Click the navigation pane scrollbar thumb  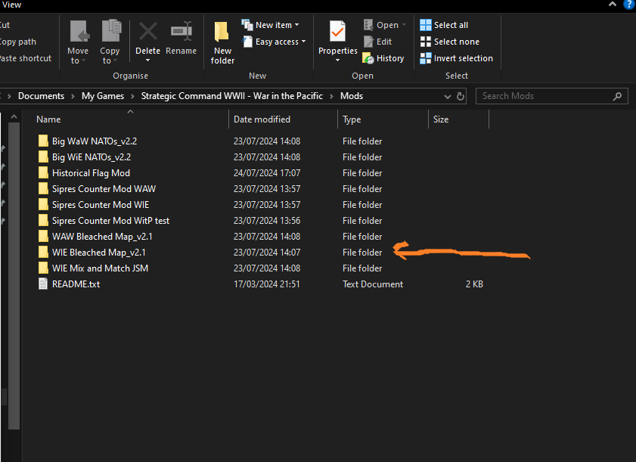pos(14,276)
